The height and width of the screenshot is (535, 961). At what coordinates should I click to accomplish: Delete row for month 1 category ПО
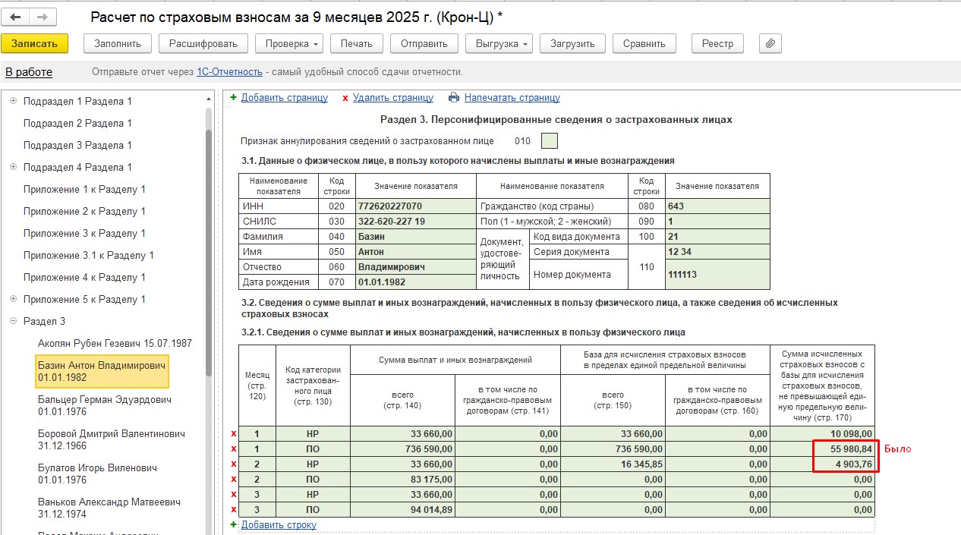pyautogui.click(x=233, y=449)
